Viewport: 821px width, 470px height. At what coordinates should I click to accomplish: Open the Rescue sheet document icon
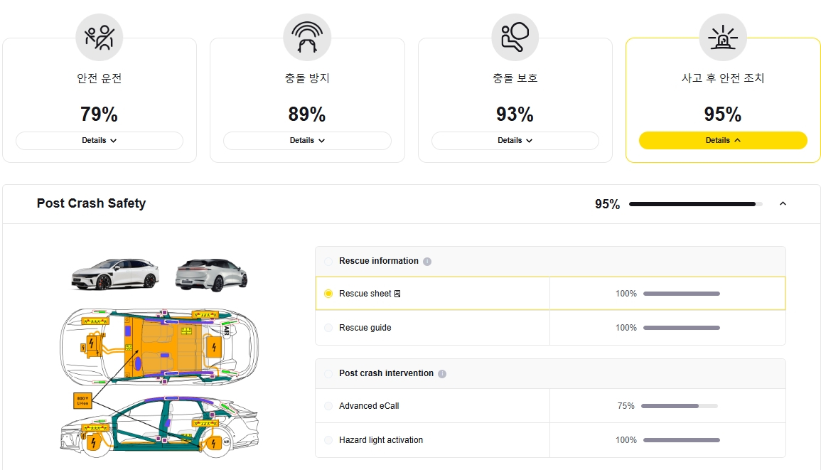point(397,294)
